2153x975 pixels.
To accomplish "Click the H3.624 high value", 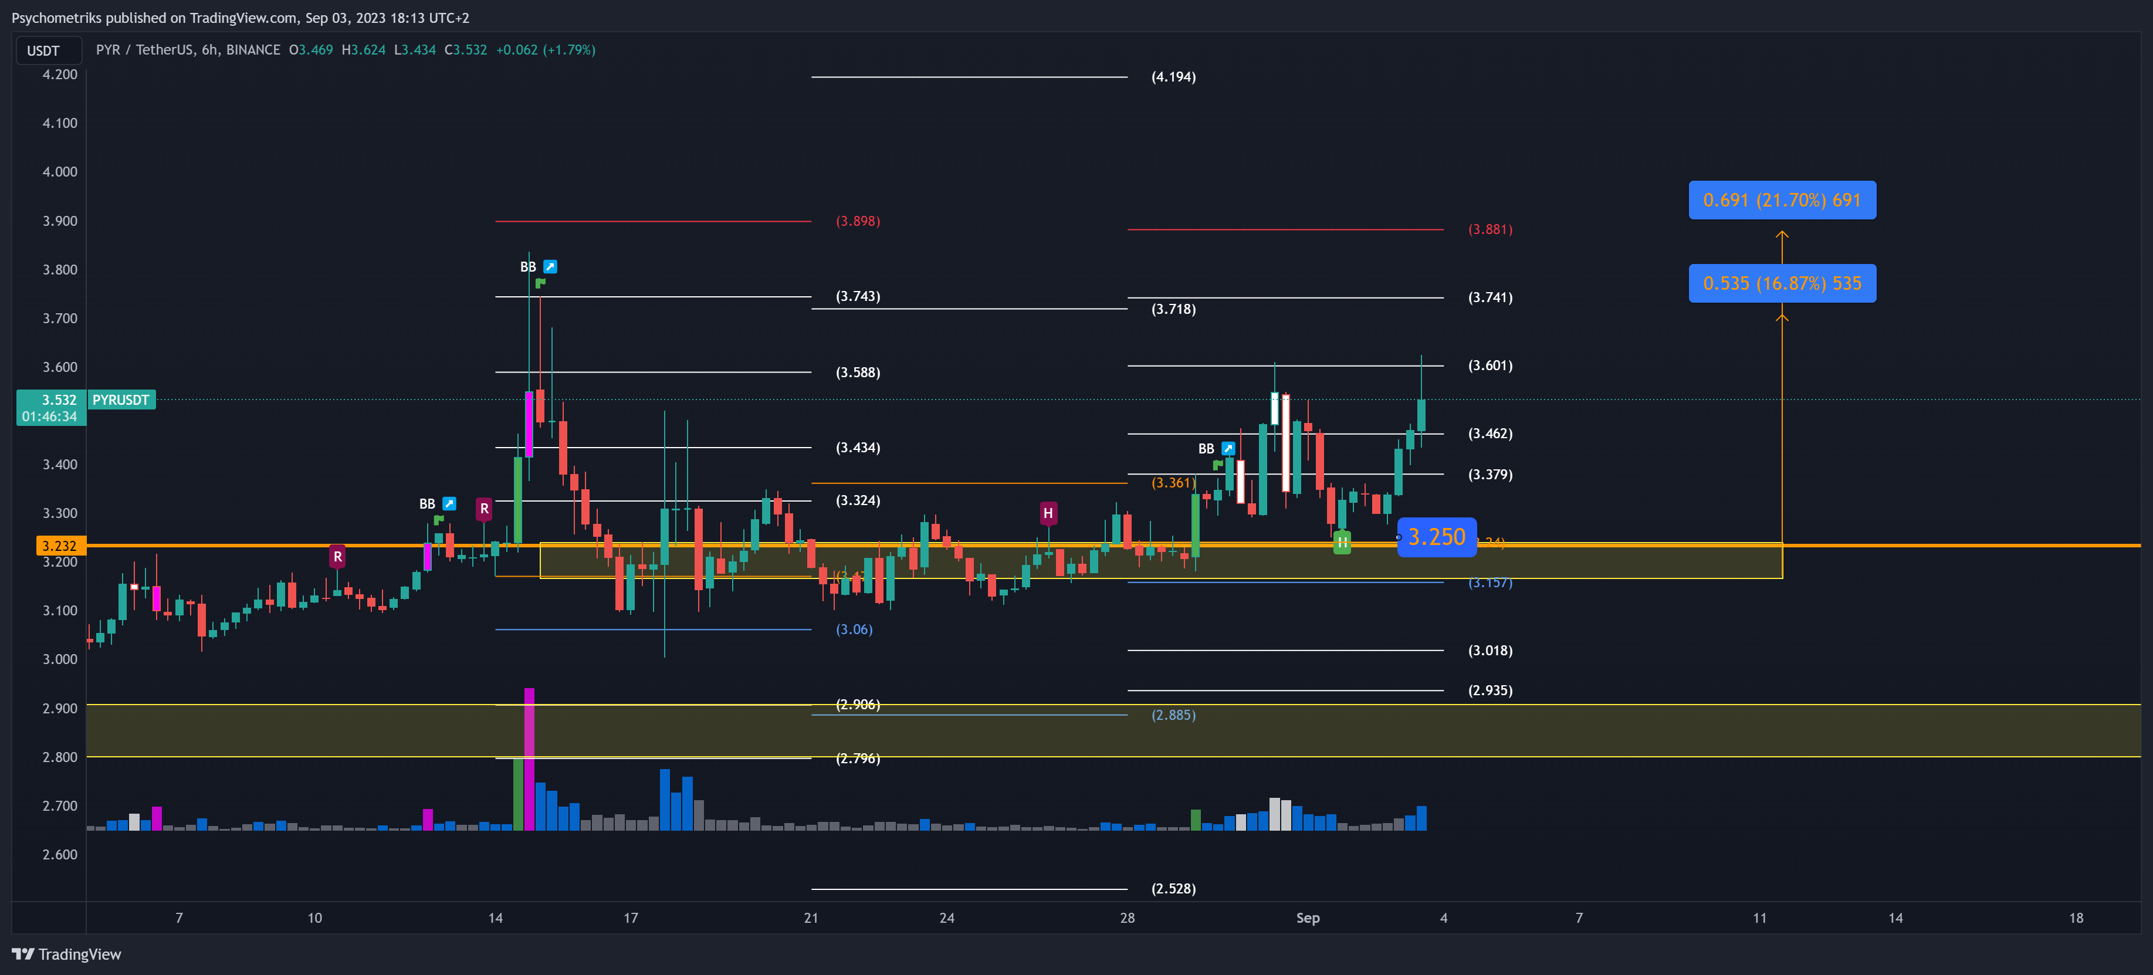I will pyautogui.click(x=364, y=50).
